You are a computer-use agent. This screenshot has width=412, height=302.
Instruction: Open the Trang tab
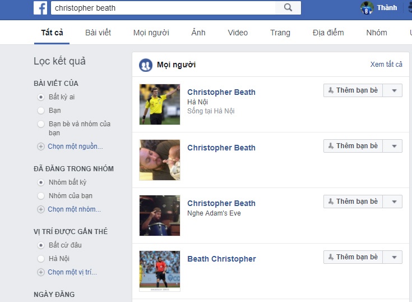(280, 33)
